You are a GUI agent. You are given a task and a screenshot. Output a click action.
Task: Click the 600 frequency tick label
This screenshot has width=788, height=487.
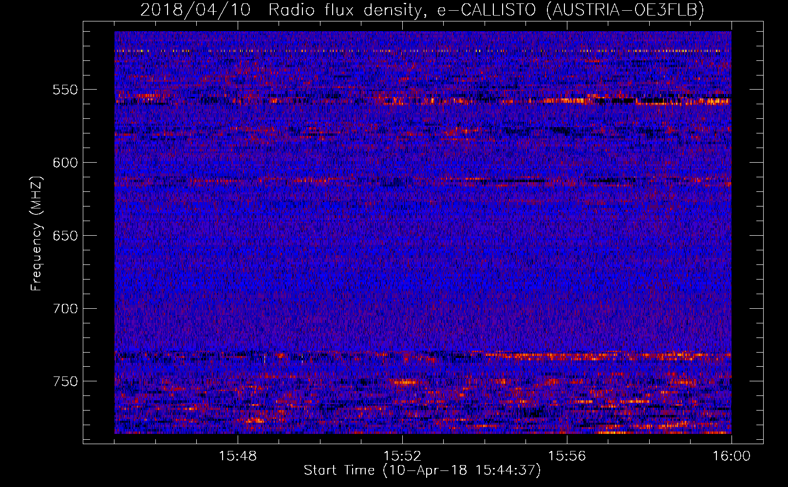[x=65, y=163]
